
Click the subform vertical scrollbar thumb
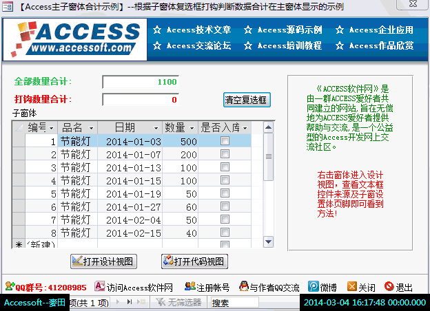point(268,157)
